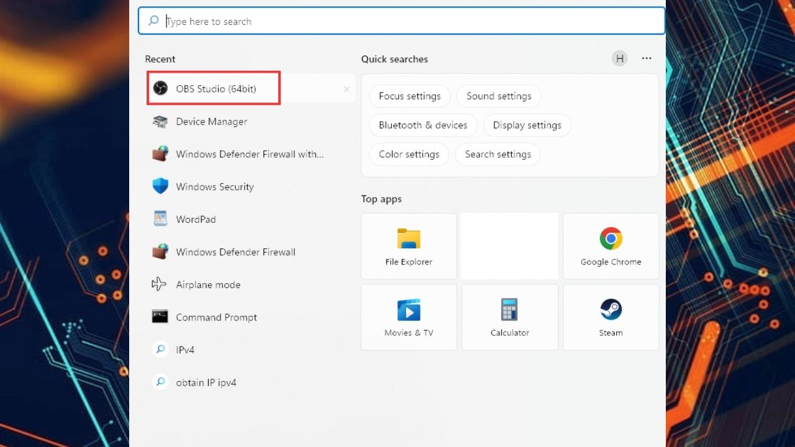The width and height of the screenshot is (795, 447).
Task: Open Display settings quick search
Action: pos(527,125)
